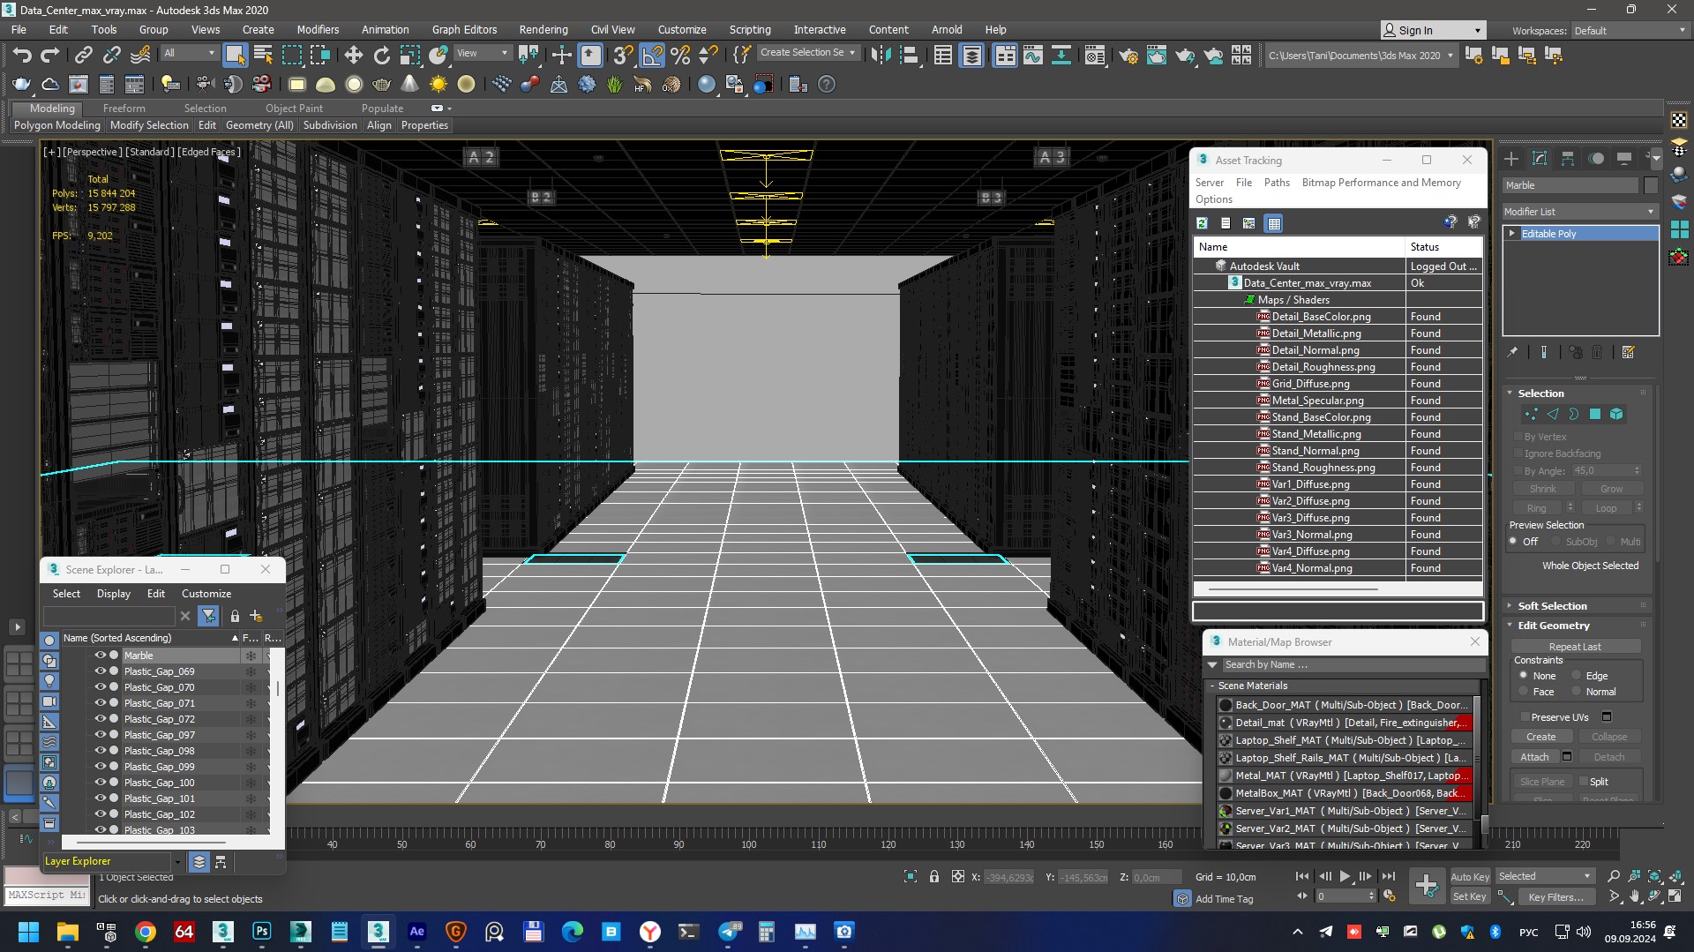Screen dimensions: 1694x952
Task: Select the Edge constraint radio button
Action: pos(1577,676)
